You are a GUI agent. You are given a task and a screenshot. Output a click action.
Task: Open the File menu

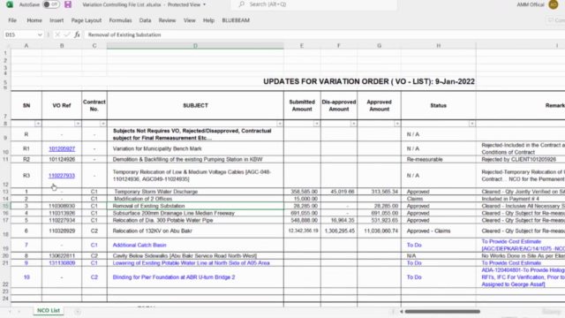(12, 20)
